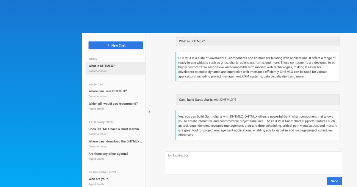Select the "What is DHTMLX?" conversation
The image size is (357, 187).
click(x=101, y=66)
